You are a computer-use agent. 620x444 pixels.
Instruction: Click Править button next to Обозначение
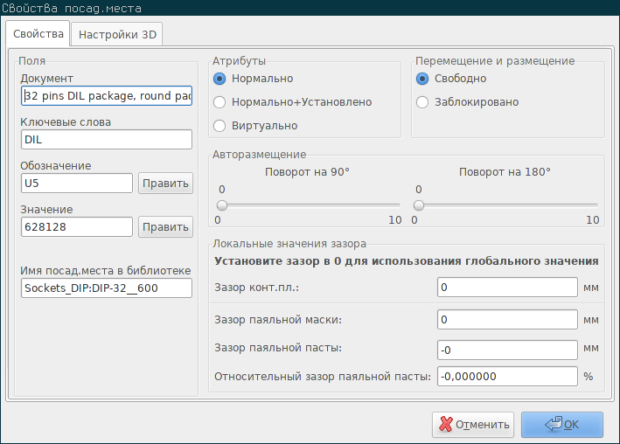pos(165,183)
